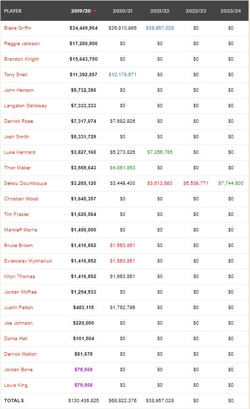
Task: Select the Louis King link
Action: (x=16, y=385)
